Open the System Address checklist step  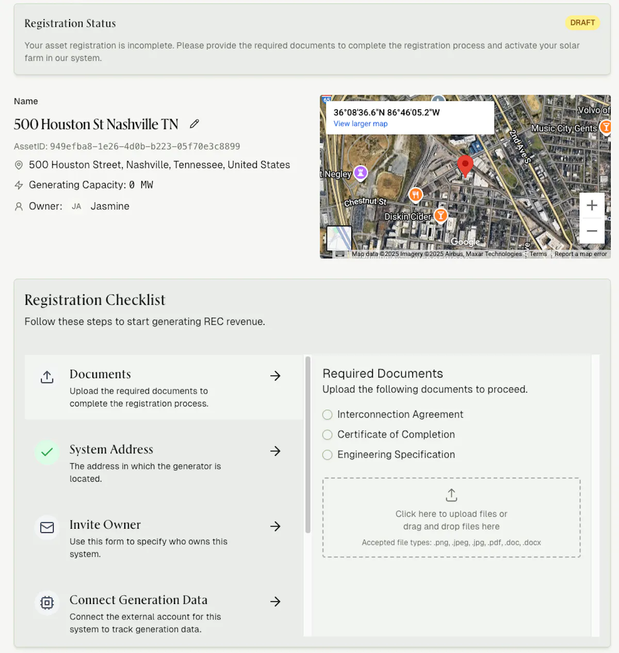pos(164,463)
